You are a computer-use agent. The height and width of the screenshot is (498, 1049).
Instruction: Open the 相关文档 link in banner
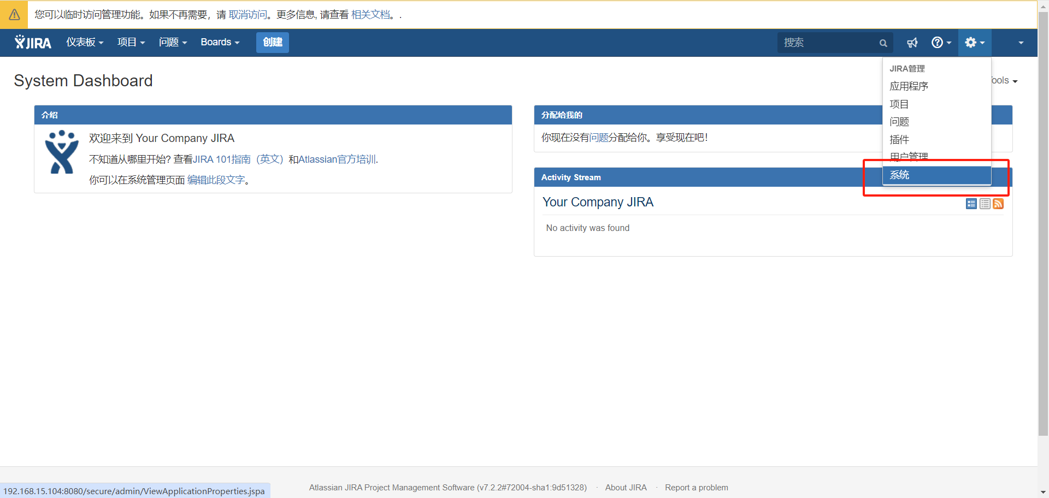coord(370,15)
